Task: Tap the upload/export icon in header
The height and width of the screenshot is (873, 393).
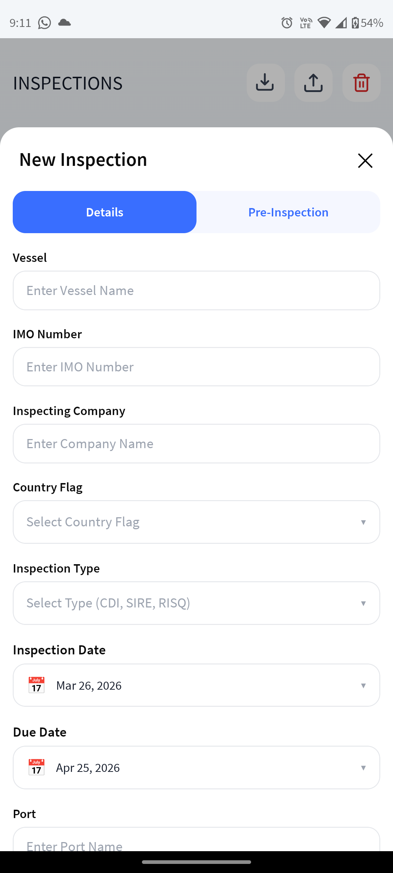Action: click(x=313, y=83)
